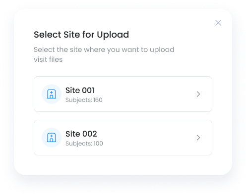Close the Select Site for Upload dialog

click(218, 23)
